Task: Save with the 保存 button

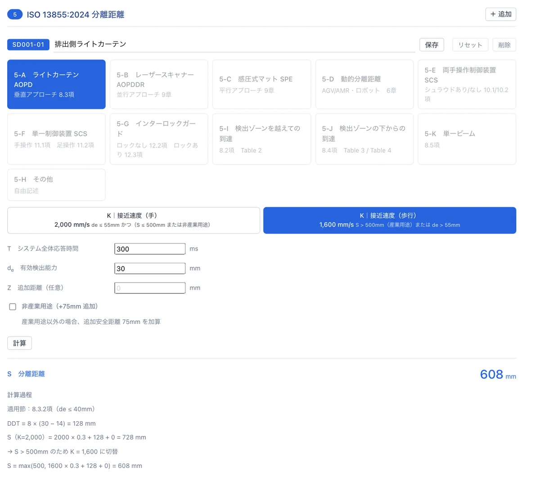Action: [432, 45]
